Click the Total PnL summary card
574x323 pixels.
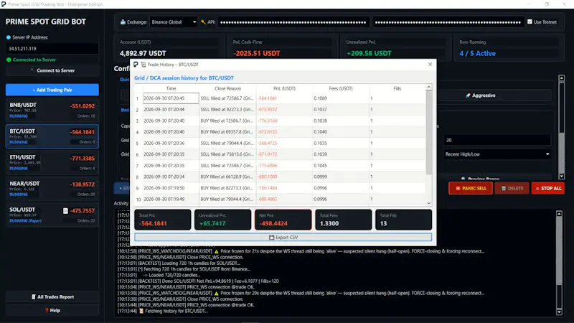[x=163, y=220]
